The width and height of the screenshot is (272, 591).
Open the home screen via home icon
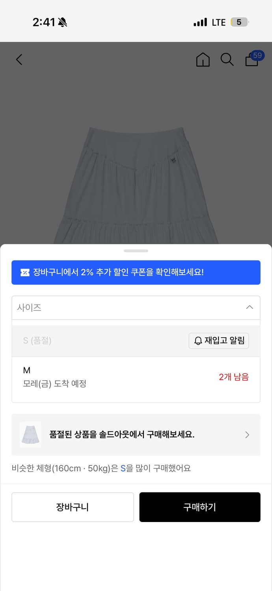[203, 60]
